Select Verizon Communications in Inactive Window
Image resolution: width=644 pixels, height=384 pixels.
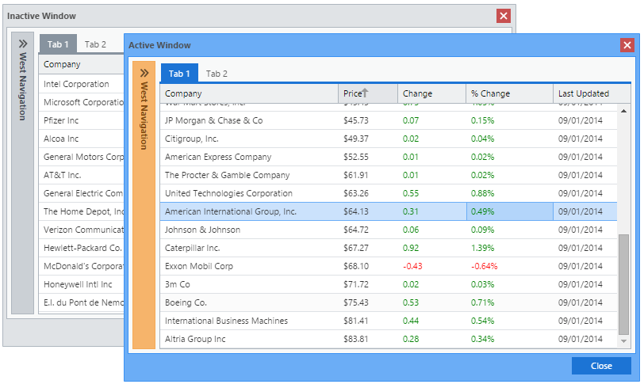tap(82, 230)
